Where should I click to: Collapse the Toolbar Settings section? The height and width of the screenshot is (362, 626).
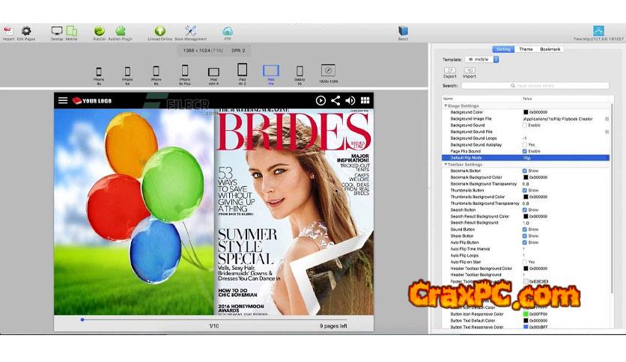445,165
